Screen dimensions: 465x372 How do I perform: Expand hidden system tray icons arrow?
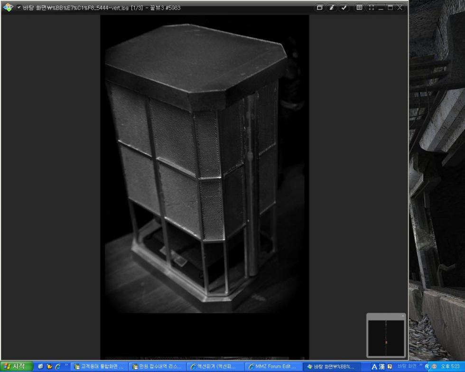pyautogui.click(x=427, y=366)
